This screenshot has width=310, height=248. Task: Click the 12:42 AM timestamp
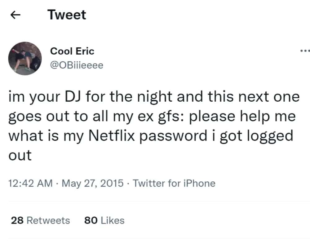[30, 183]
